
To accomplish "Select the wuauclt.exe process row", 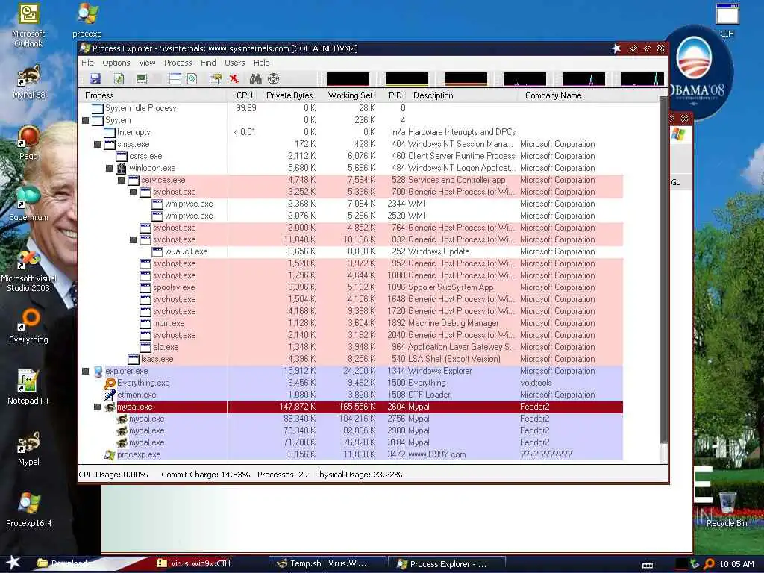I will pos(351,252).
